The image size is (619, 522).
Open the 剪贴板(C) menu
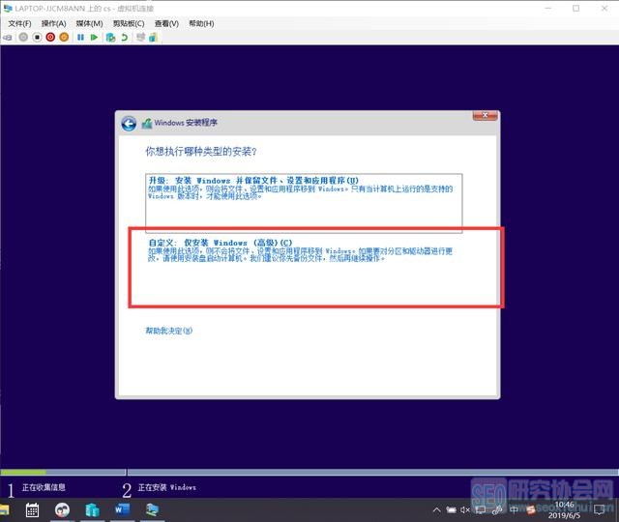pyautogui.click(x=129, y=23)
